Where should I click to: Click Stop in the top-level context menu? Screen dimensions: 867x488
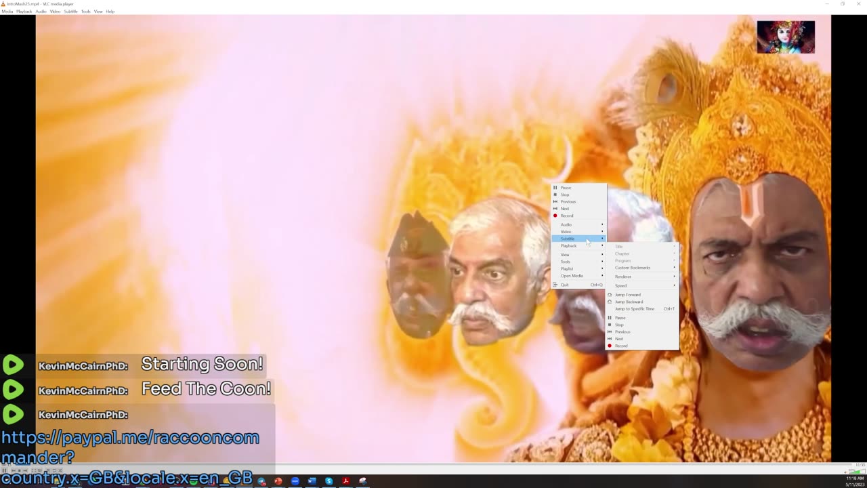pyautogui.click(x=578, y=195)
